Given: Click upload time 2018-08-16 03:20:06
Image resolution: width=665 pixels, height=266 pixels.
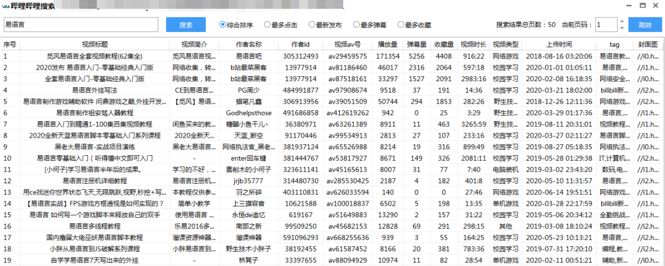Looking at the screenshot, I should click(x=559, y=56).
